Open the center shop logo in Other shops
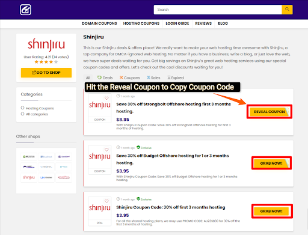Viewport: 308px width, 235px height. coord(46,166)
